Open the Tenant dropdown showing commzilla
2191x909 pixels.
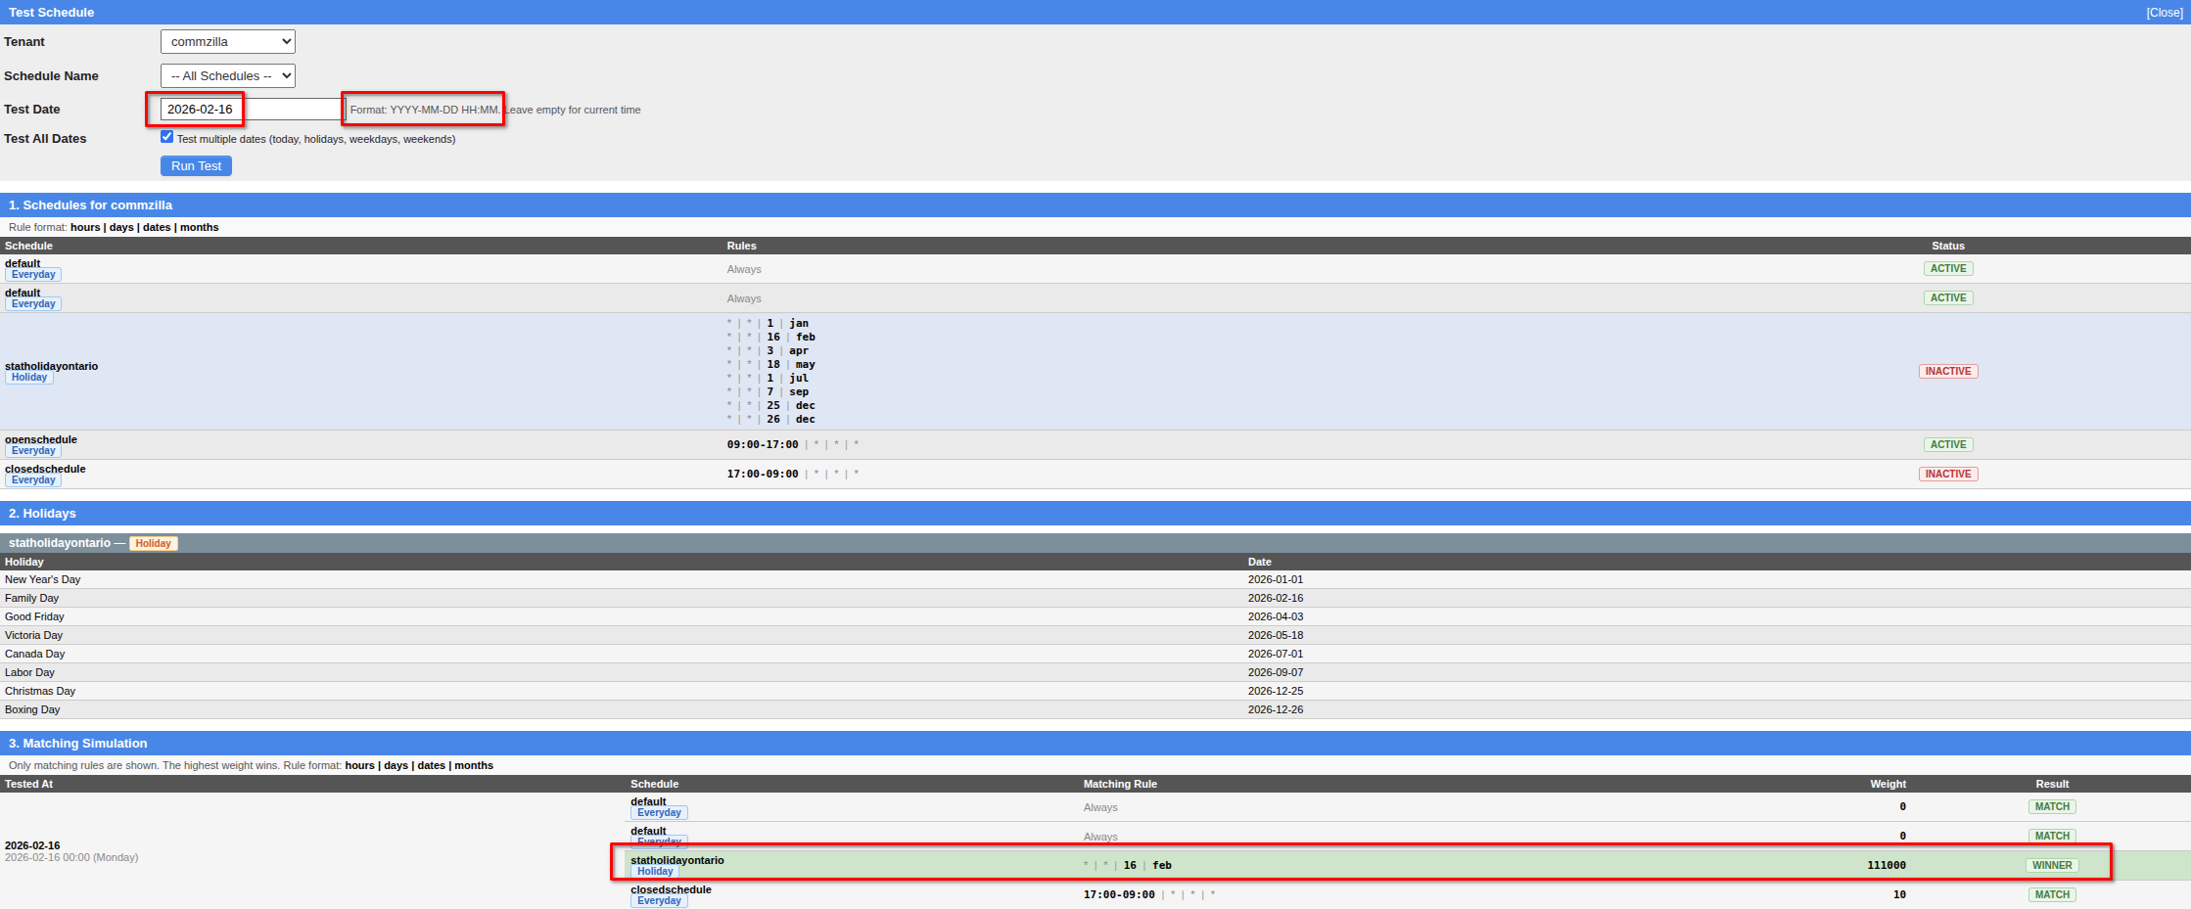[227, 42]
